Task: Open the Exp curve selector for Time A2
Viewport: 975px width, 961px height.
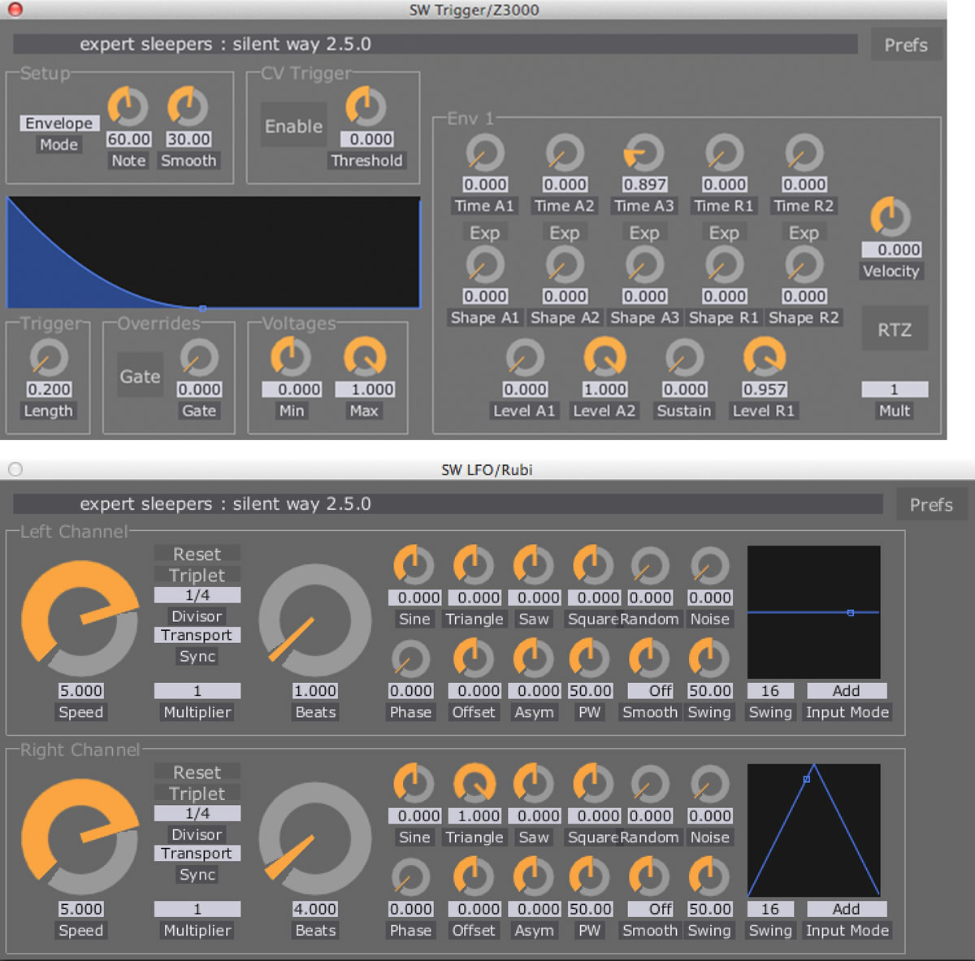Action: coord(565,233)
